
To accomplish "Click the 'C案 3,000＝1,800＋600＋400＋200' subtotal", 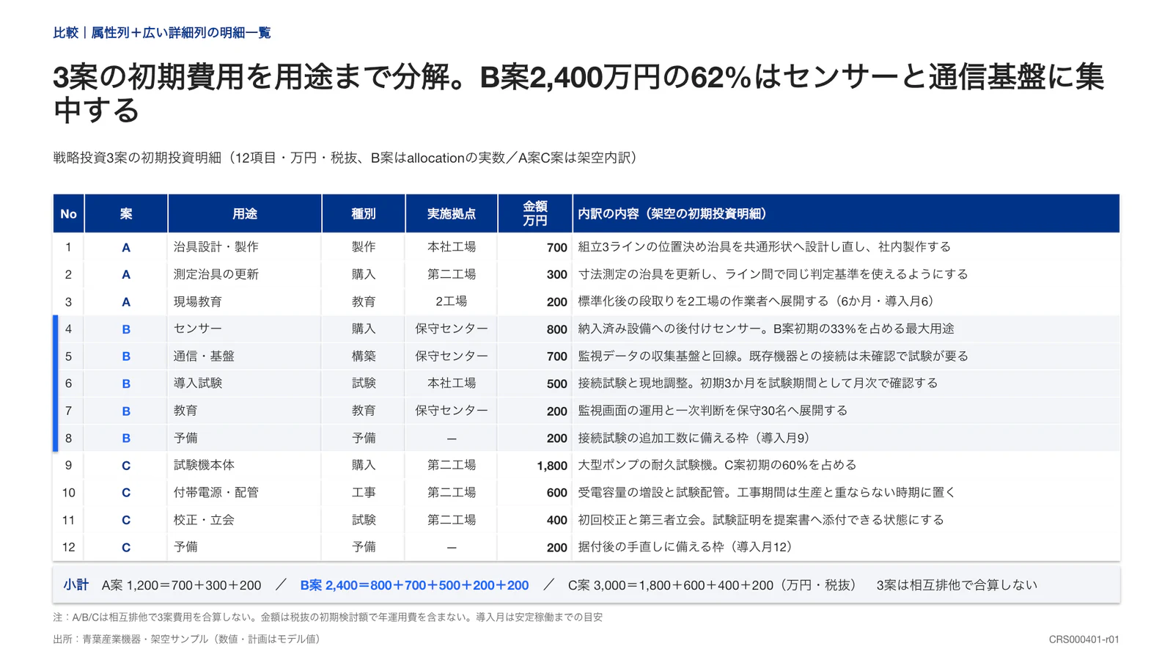I will pos(670,585).
